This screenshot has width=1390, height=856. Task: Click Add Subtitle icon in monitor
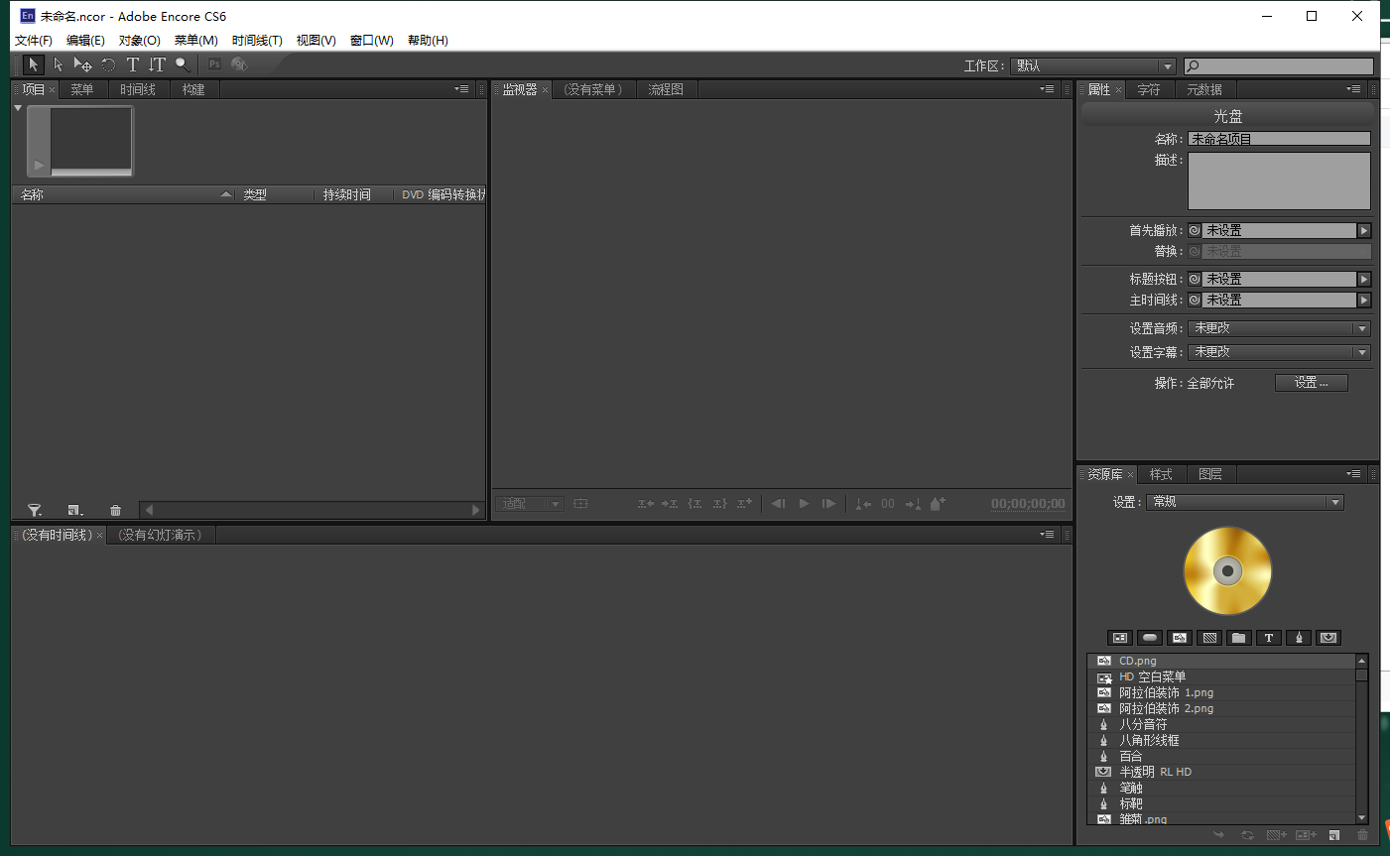745,504
